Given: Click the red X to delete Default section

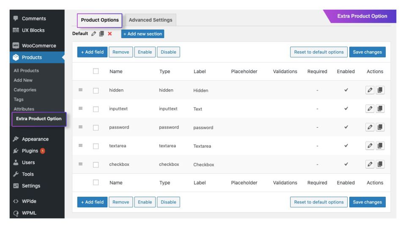Looking at the screenshot, I should pyautogui.click(x=110, y=34).
